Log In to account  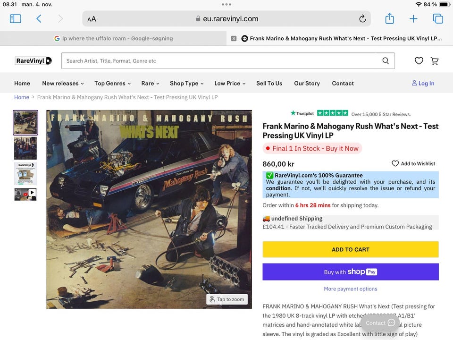[423, 83]
